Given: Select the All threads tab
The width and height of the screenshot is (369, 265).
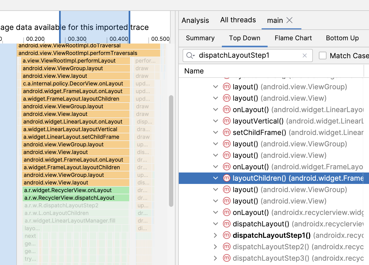Looking at the screenshot, I should click(x=238, y=20).
